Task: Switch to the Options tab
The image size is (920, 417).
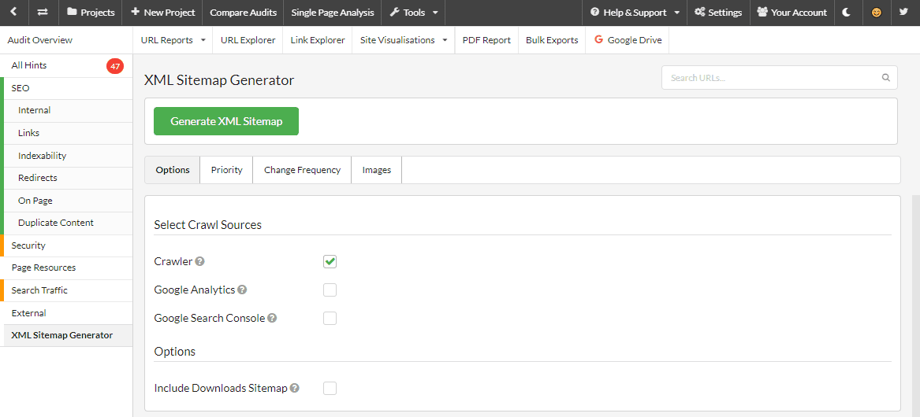Action: 173,170
